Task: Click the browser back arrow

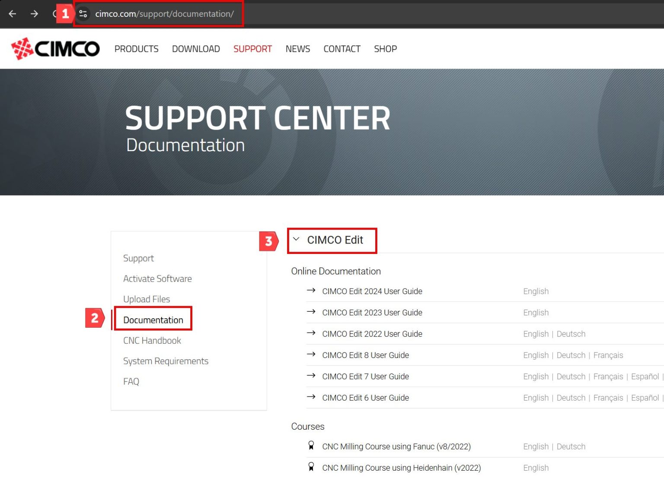Action: click(x=12, y=13)
